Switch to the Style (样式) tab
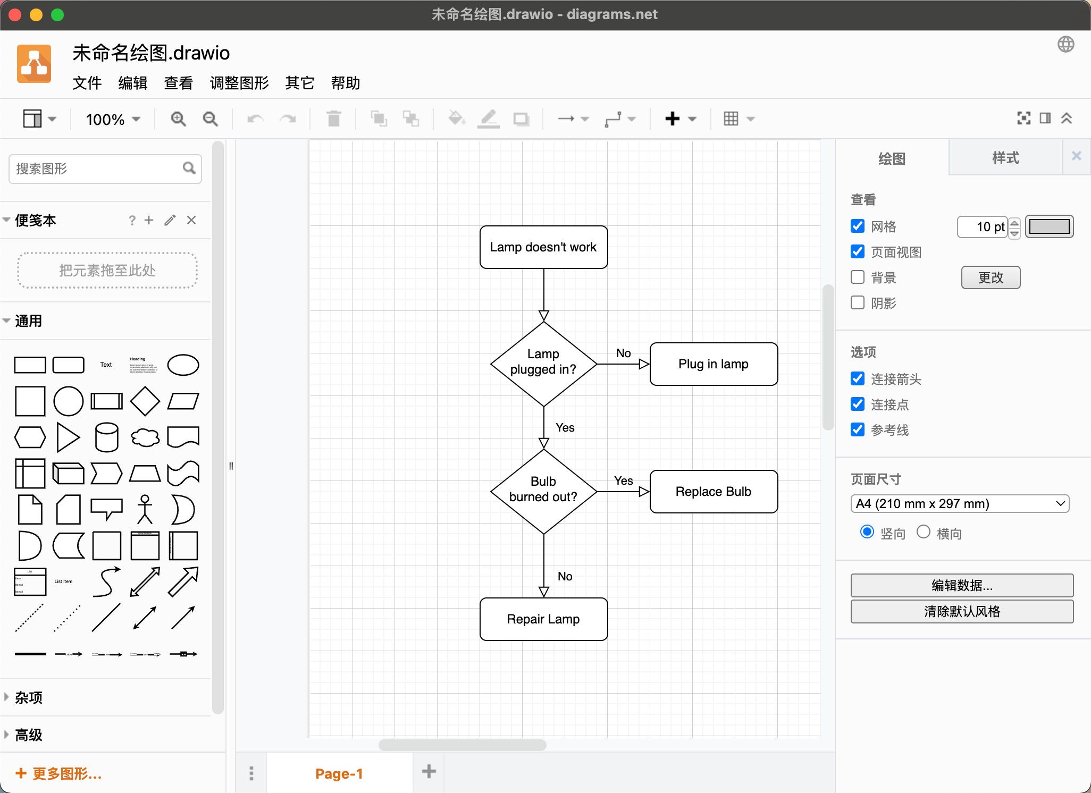The image size is (1091, 793). 1005,158
